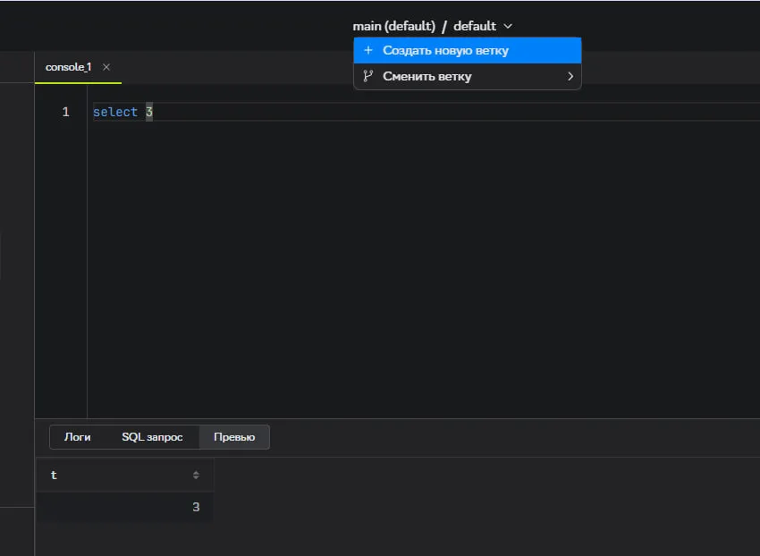Click the sort arrows in column t
The width and height of the screenshot is (760, 556).
click(x=196, y=476)
